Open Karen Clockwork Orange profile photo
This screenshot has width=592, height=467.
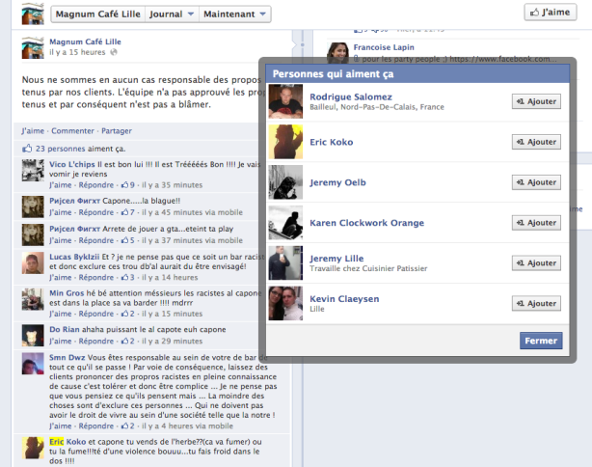coord(285,223)
